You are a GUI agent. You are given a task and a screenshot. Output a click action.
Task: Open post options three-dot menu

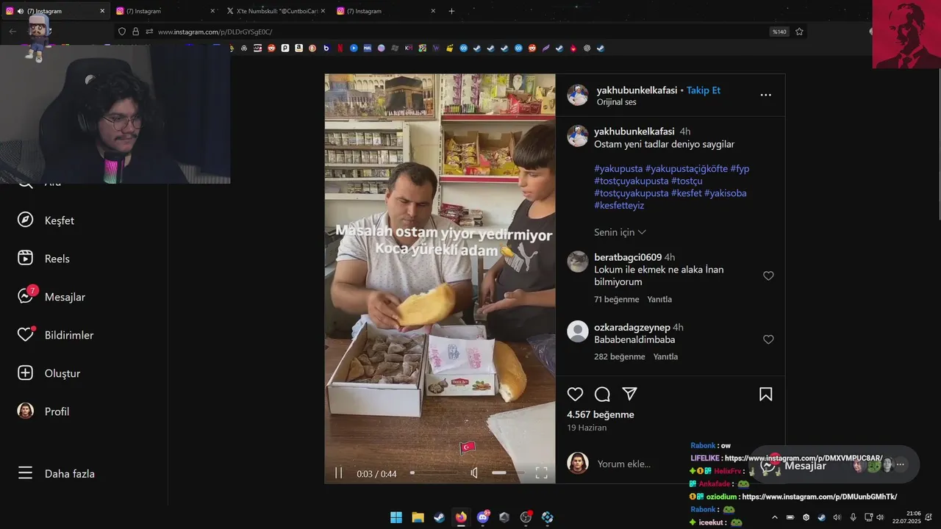[x=765, y=95]
